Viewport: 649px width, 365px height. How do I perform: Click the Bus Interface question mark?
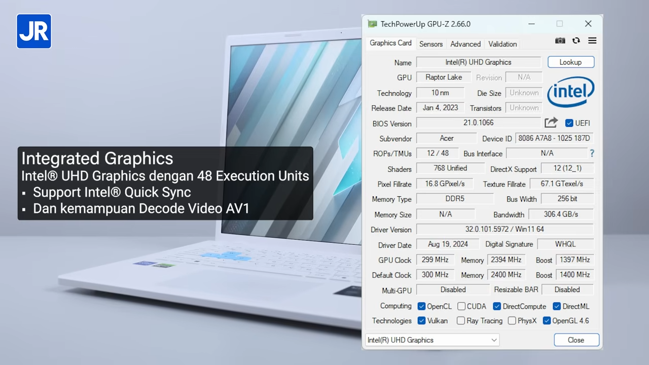tap(592, 153)
